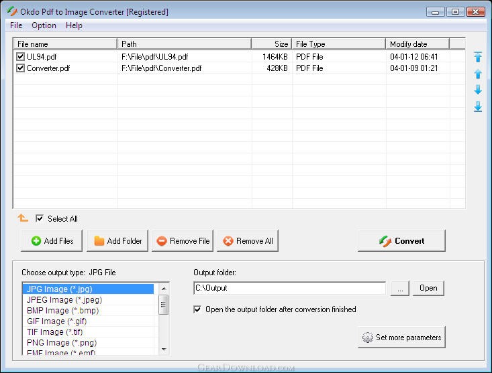492x373 pixels.
Task: Select the Converter.pdf file name
Action: (x=48, y=68)
